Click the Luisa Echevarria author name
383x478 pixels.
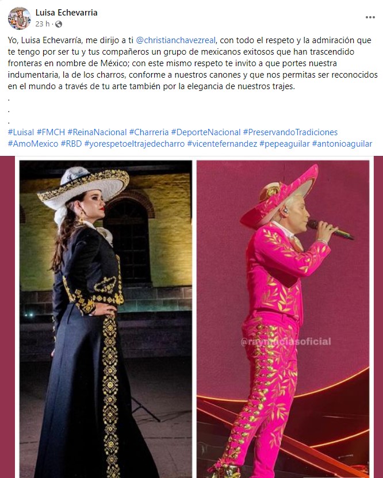[67, 13]
